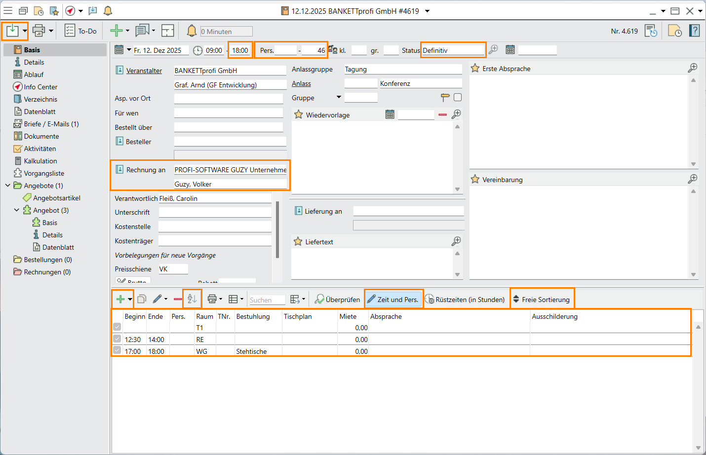Click the printer icon in main toolbar
706x455 pixels.
tap(39, 31)
